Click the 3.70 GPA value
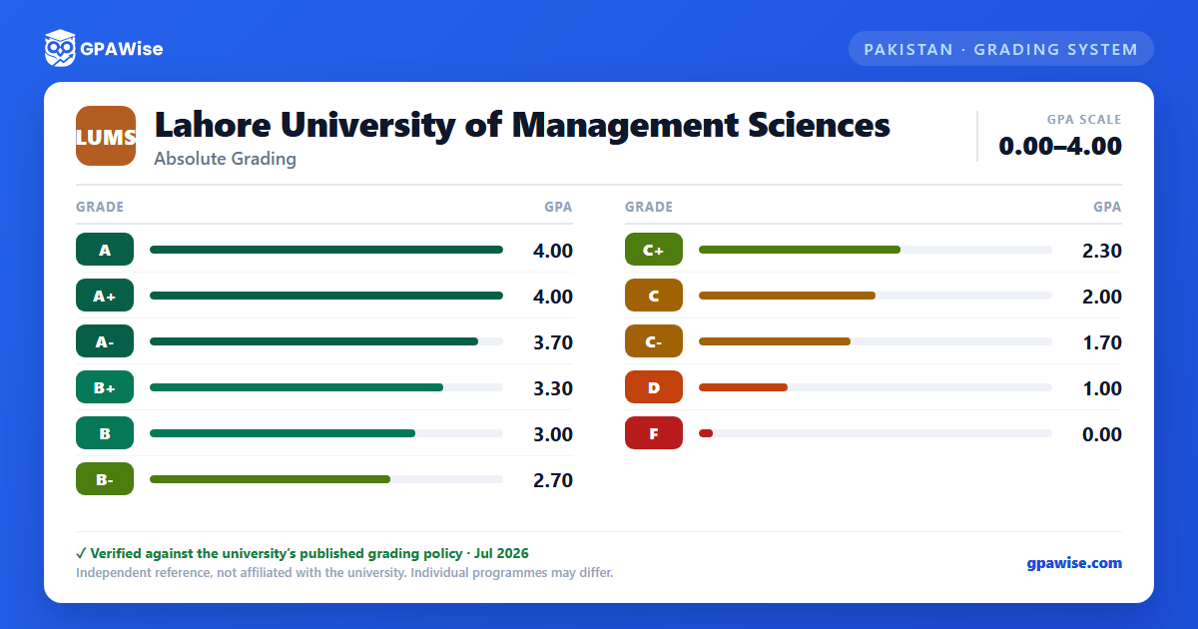1198x629 pixels. pyautogui.click(x=553, y=342)
